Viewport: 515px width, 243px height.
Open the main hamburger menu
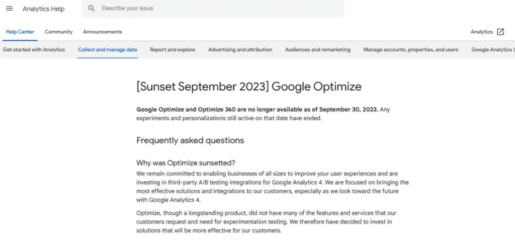point(10,9)
